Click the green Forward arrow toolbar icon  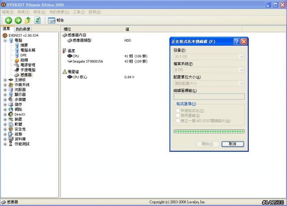[x=18, y=20]
